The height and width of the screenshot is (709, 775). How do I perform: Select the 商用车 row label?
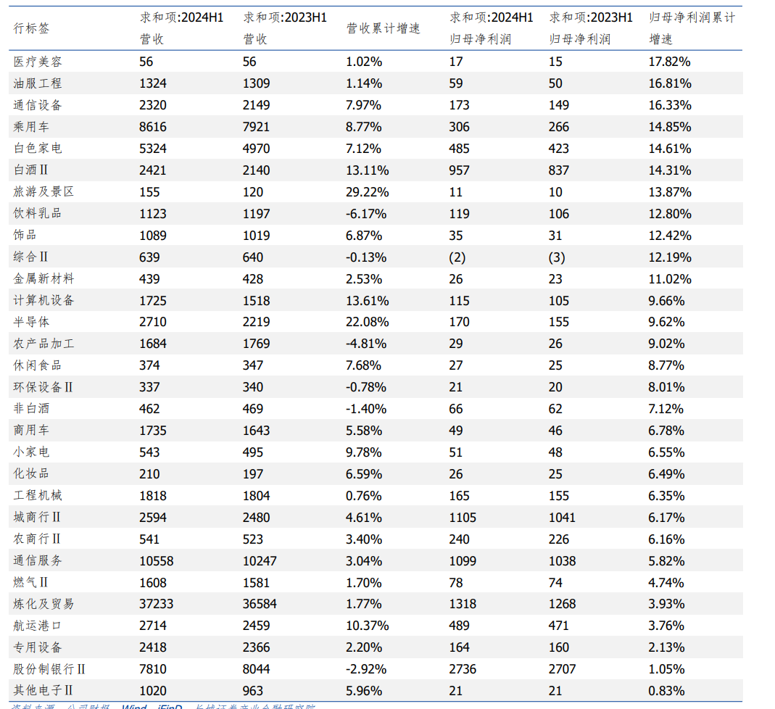click(31, 431)
